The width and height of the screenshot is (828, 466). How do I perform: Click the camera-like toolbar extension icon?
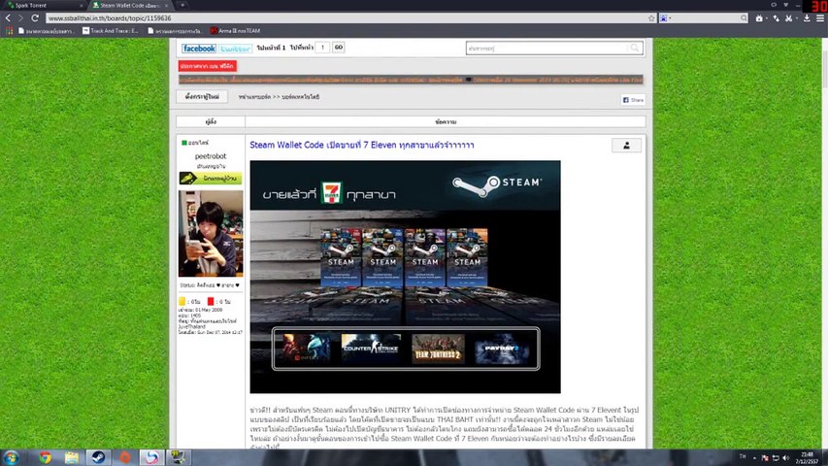pyautogui.click(x=759, y=18)
